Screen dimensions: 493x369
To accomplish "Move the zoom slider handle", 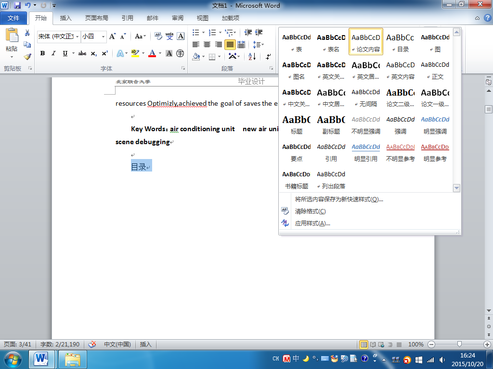I will [x=459, y=344].
